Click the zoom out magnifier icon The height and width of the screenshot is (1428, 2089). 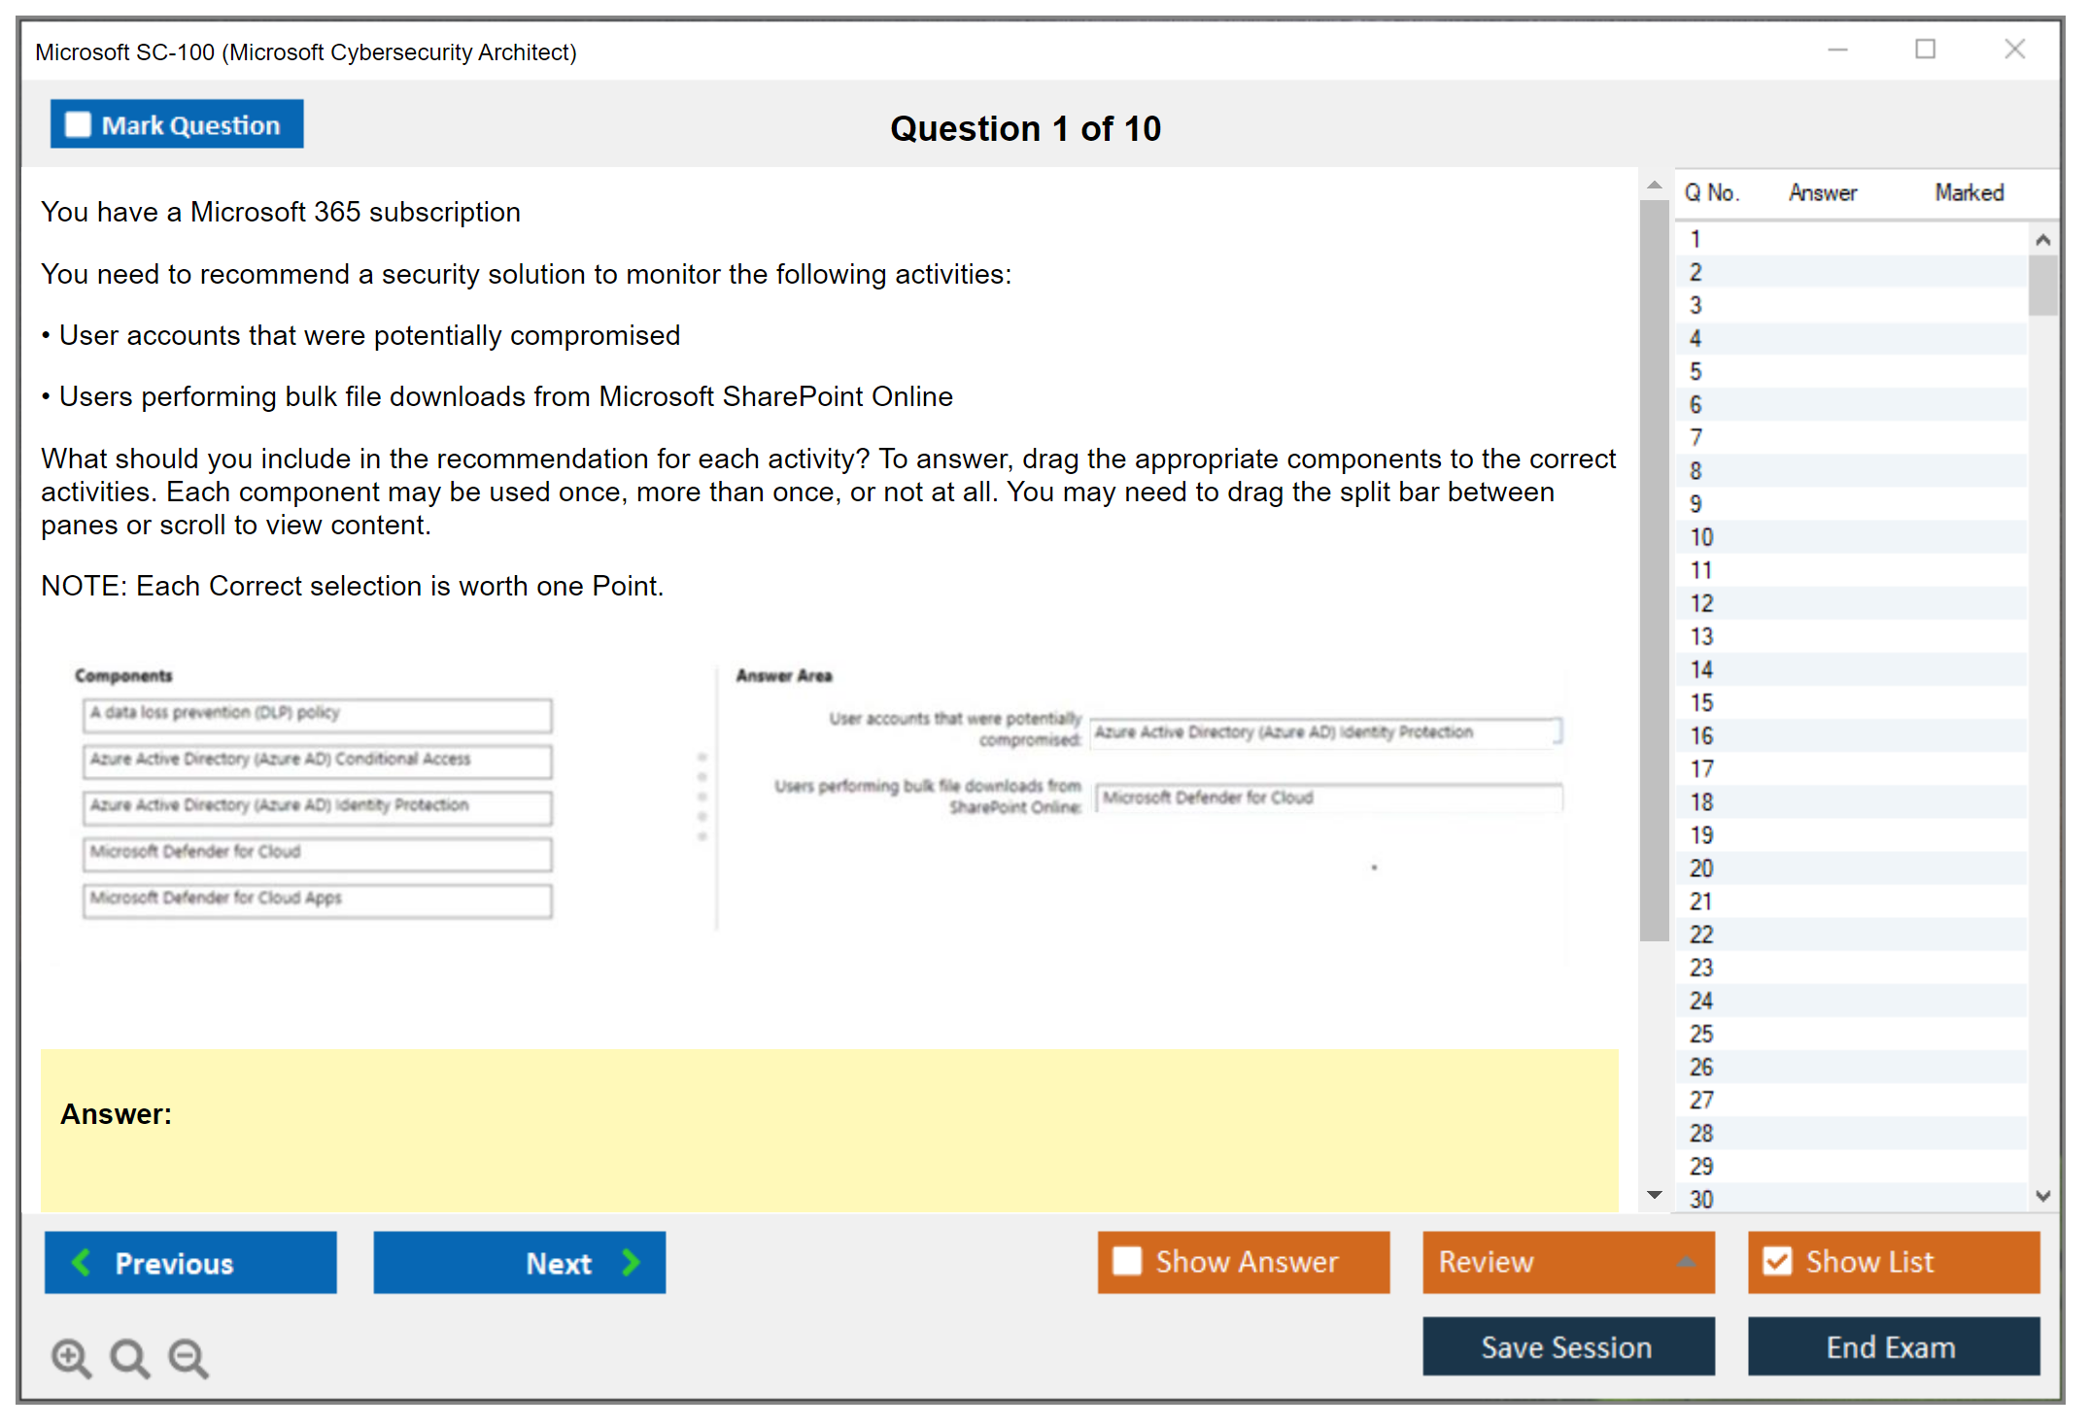188,1357
